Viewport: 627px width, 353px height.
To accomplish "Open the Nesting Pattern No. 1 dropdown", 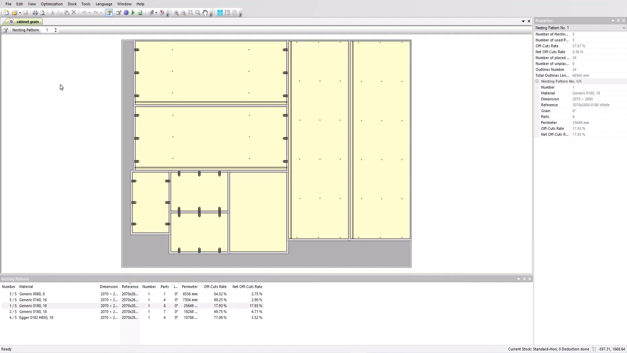I will tap(624, 28).
